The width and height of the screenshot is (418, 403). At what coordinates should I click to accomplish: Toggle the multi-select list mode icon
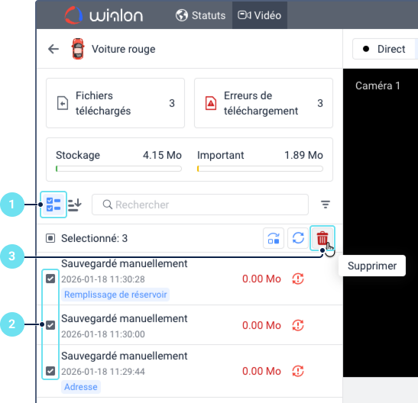point(53,205)
